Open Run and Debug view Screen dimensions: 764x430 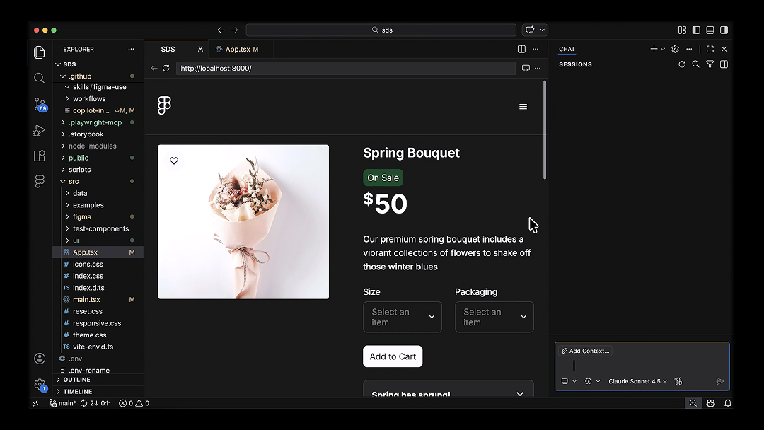pos(40,131)
